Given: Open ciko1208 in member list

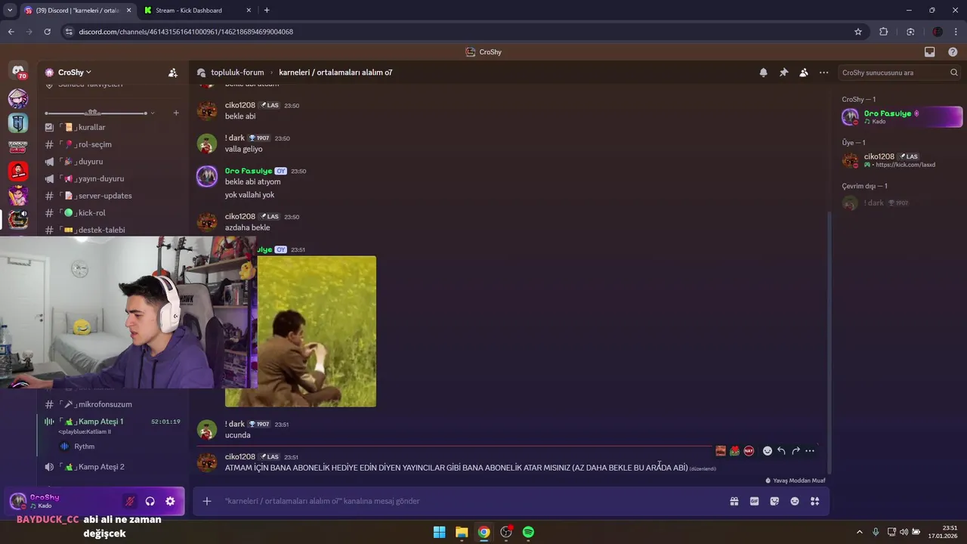Looking at the screenshot, I should click(901, 160).
